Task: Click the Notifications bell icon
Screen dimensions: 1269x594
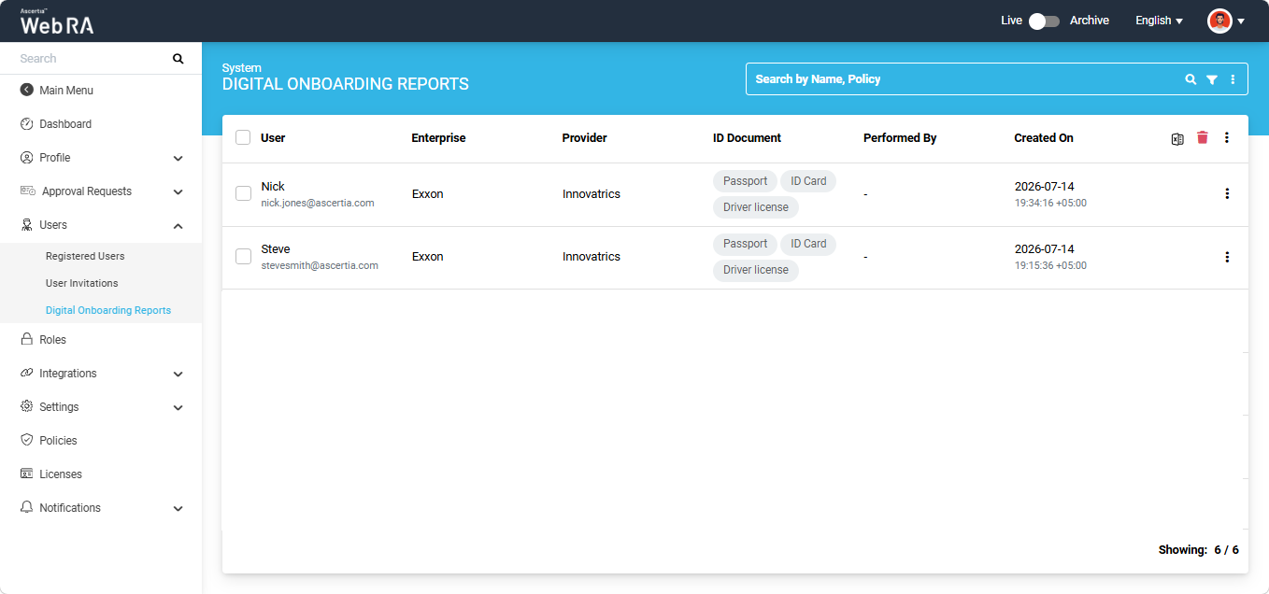Action: click(x=27, y=508)
